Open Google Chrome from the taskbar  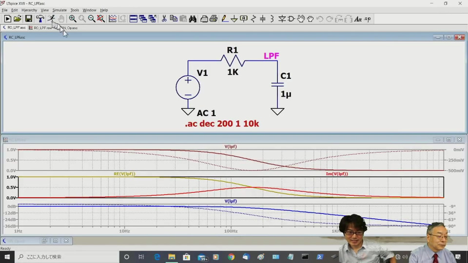pyautogui.click(x=231, y=257)
